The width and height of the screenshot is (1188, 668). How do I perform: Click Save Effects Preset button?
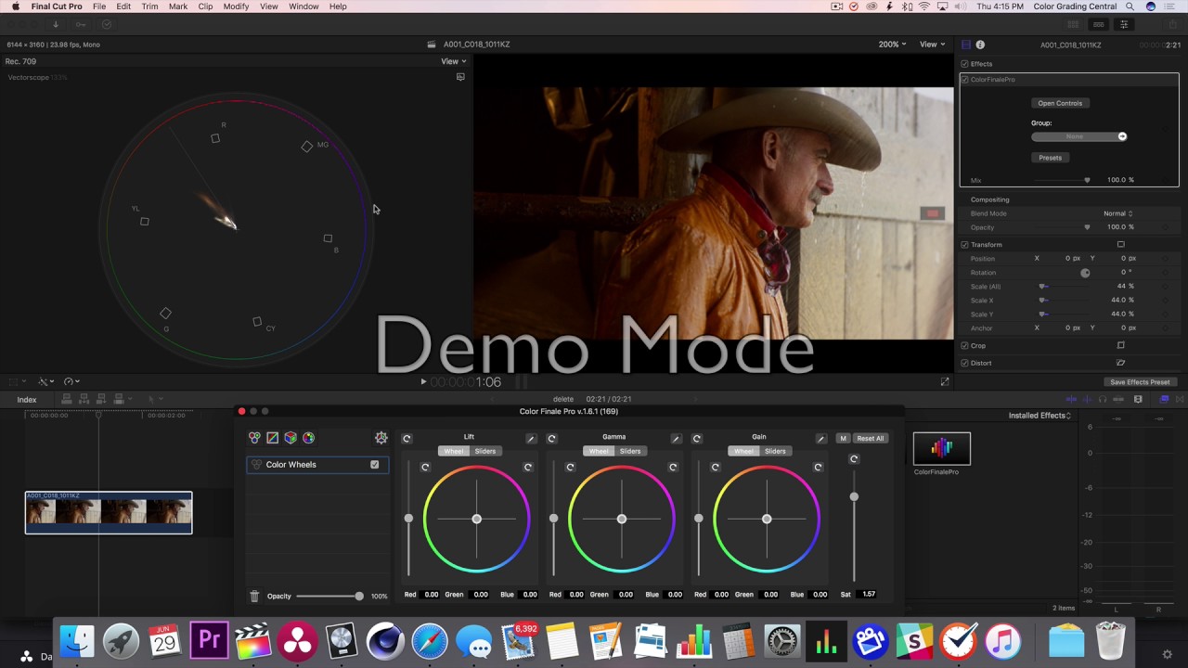coord(1140,382)
